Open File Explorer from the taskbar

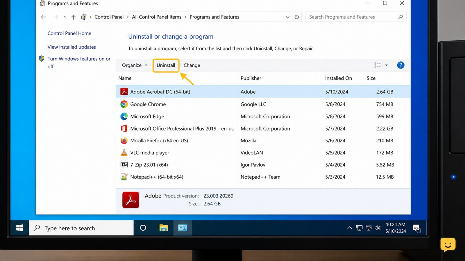pyautogui.click(x=164, y=228)
